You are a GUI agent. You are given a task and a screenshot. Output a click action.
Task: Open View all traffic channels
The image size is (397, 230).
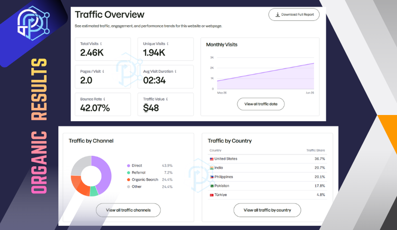click(128, 210)
